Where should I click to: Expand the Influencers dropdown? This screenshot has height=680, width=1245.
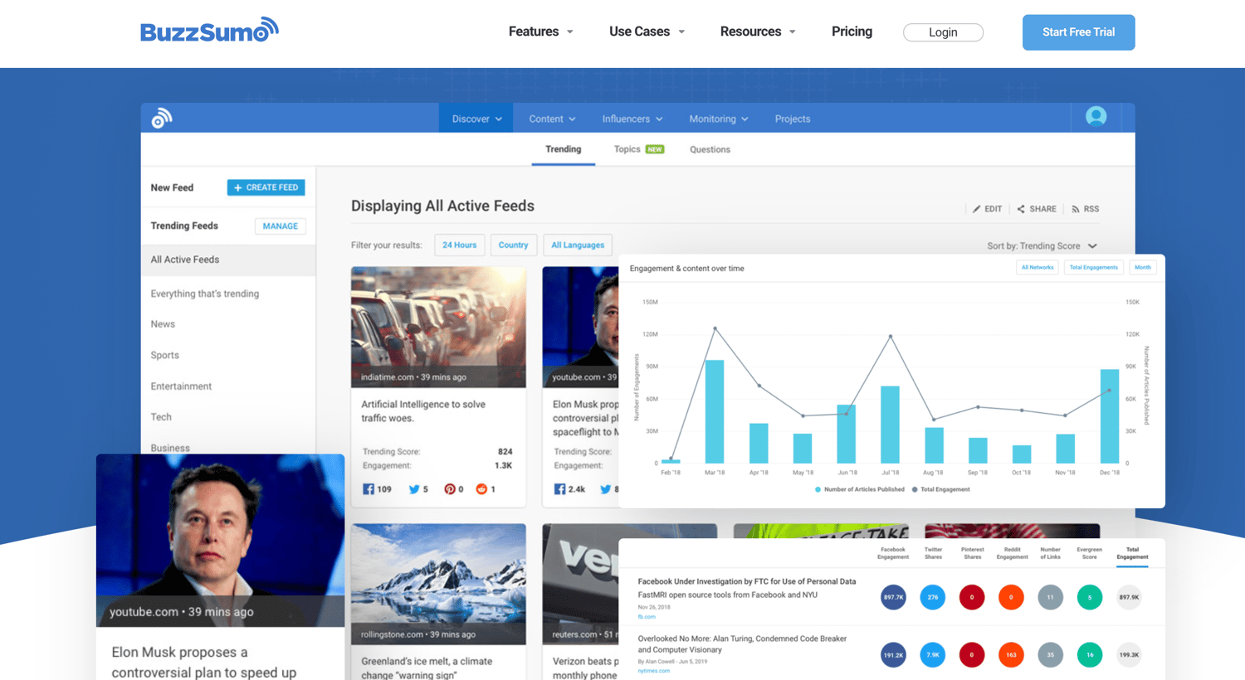pyautogui.click(x=632, y=119)
